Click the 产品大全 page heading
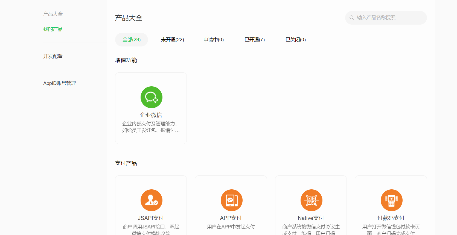The width and height of the screenshot is (457, 235). (129, 18)
